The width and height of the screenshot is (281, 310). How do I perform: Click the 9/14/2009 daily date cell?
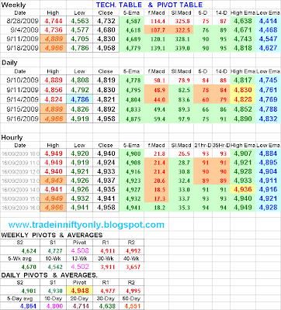tap(20, 99)
